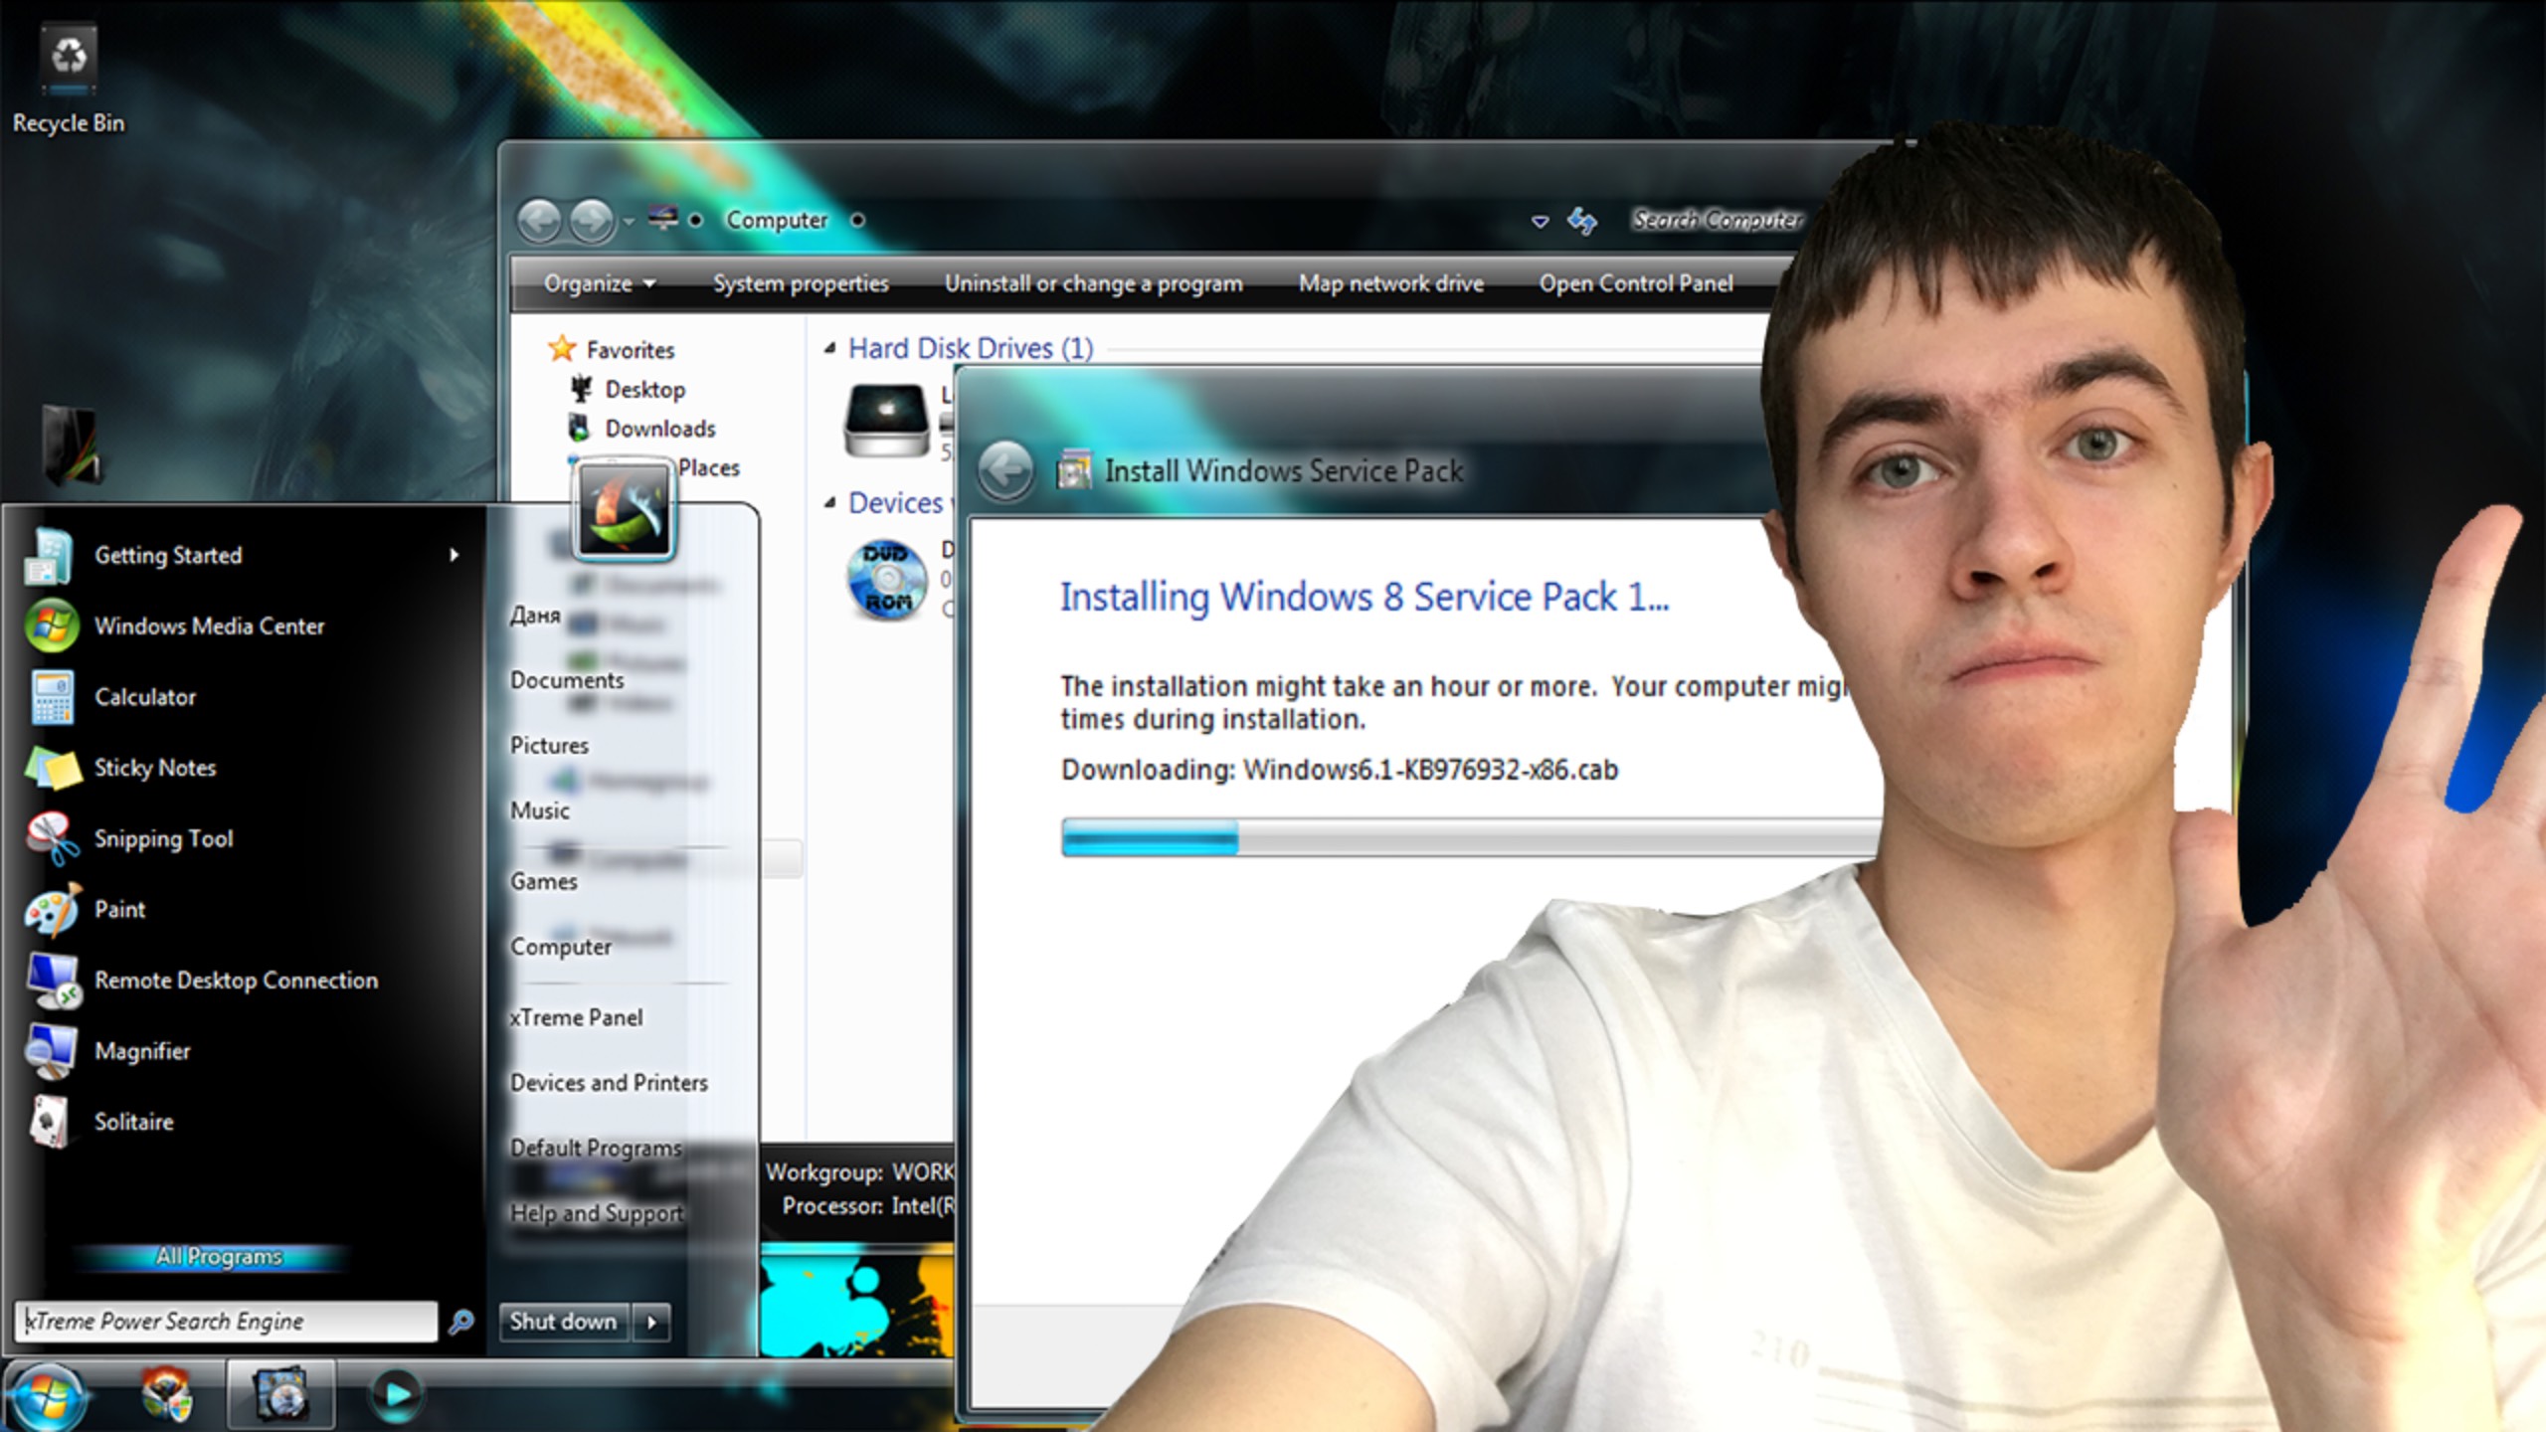Open the Windows flag taskbar icon beside Start orb
2546x1432 pixels.
tap(167, 1395)
